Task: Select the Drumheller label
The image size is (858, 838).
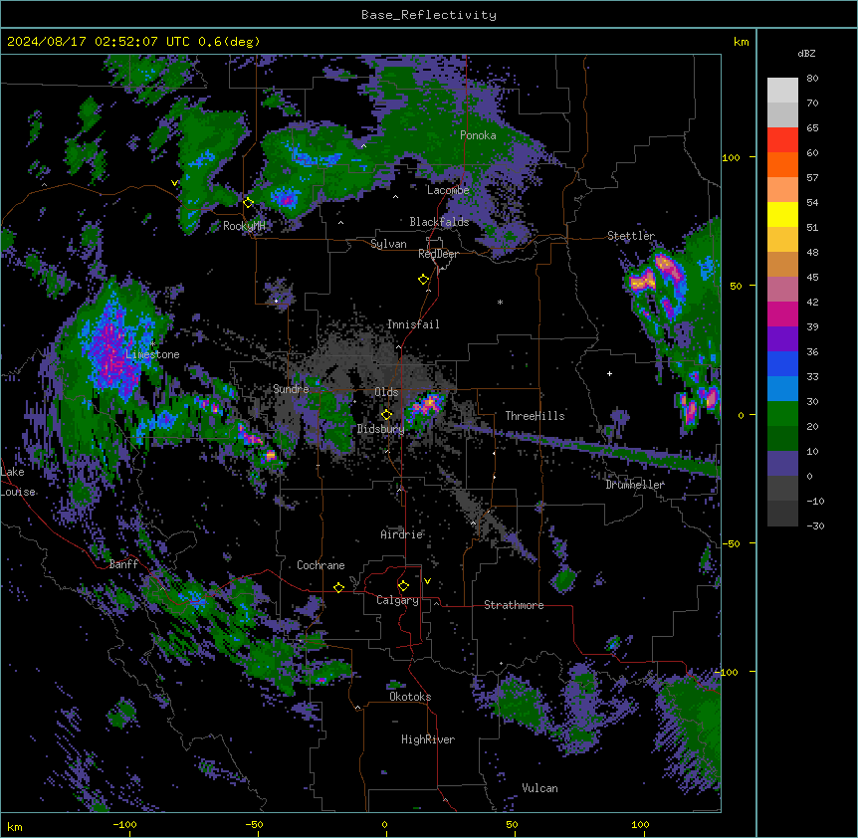Action: (635, 485)
